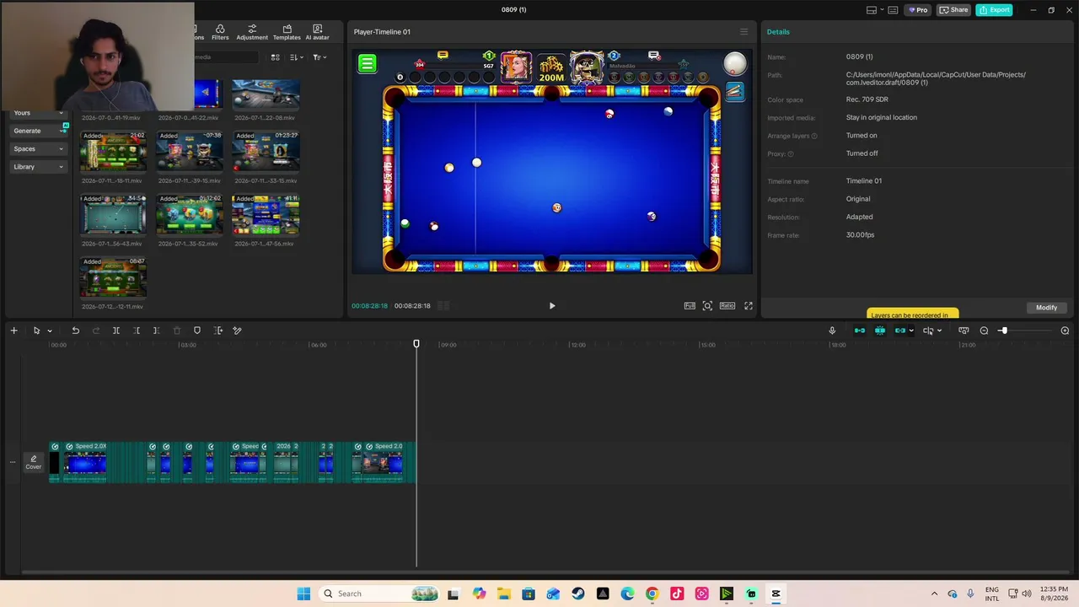Open the linkage options dropdown arrow
The width and height of the screenshot is (1079, 607).
tap(911, 330)
